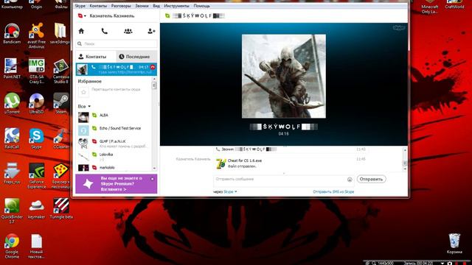Open the Звонки menu
472x265 pixels.
[x=142, y=6]
